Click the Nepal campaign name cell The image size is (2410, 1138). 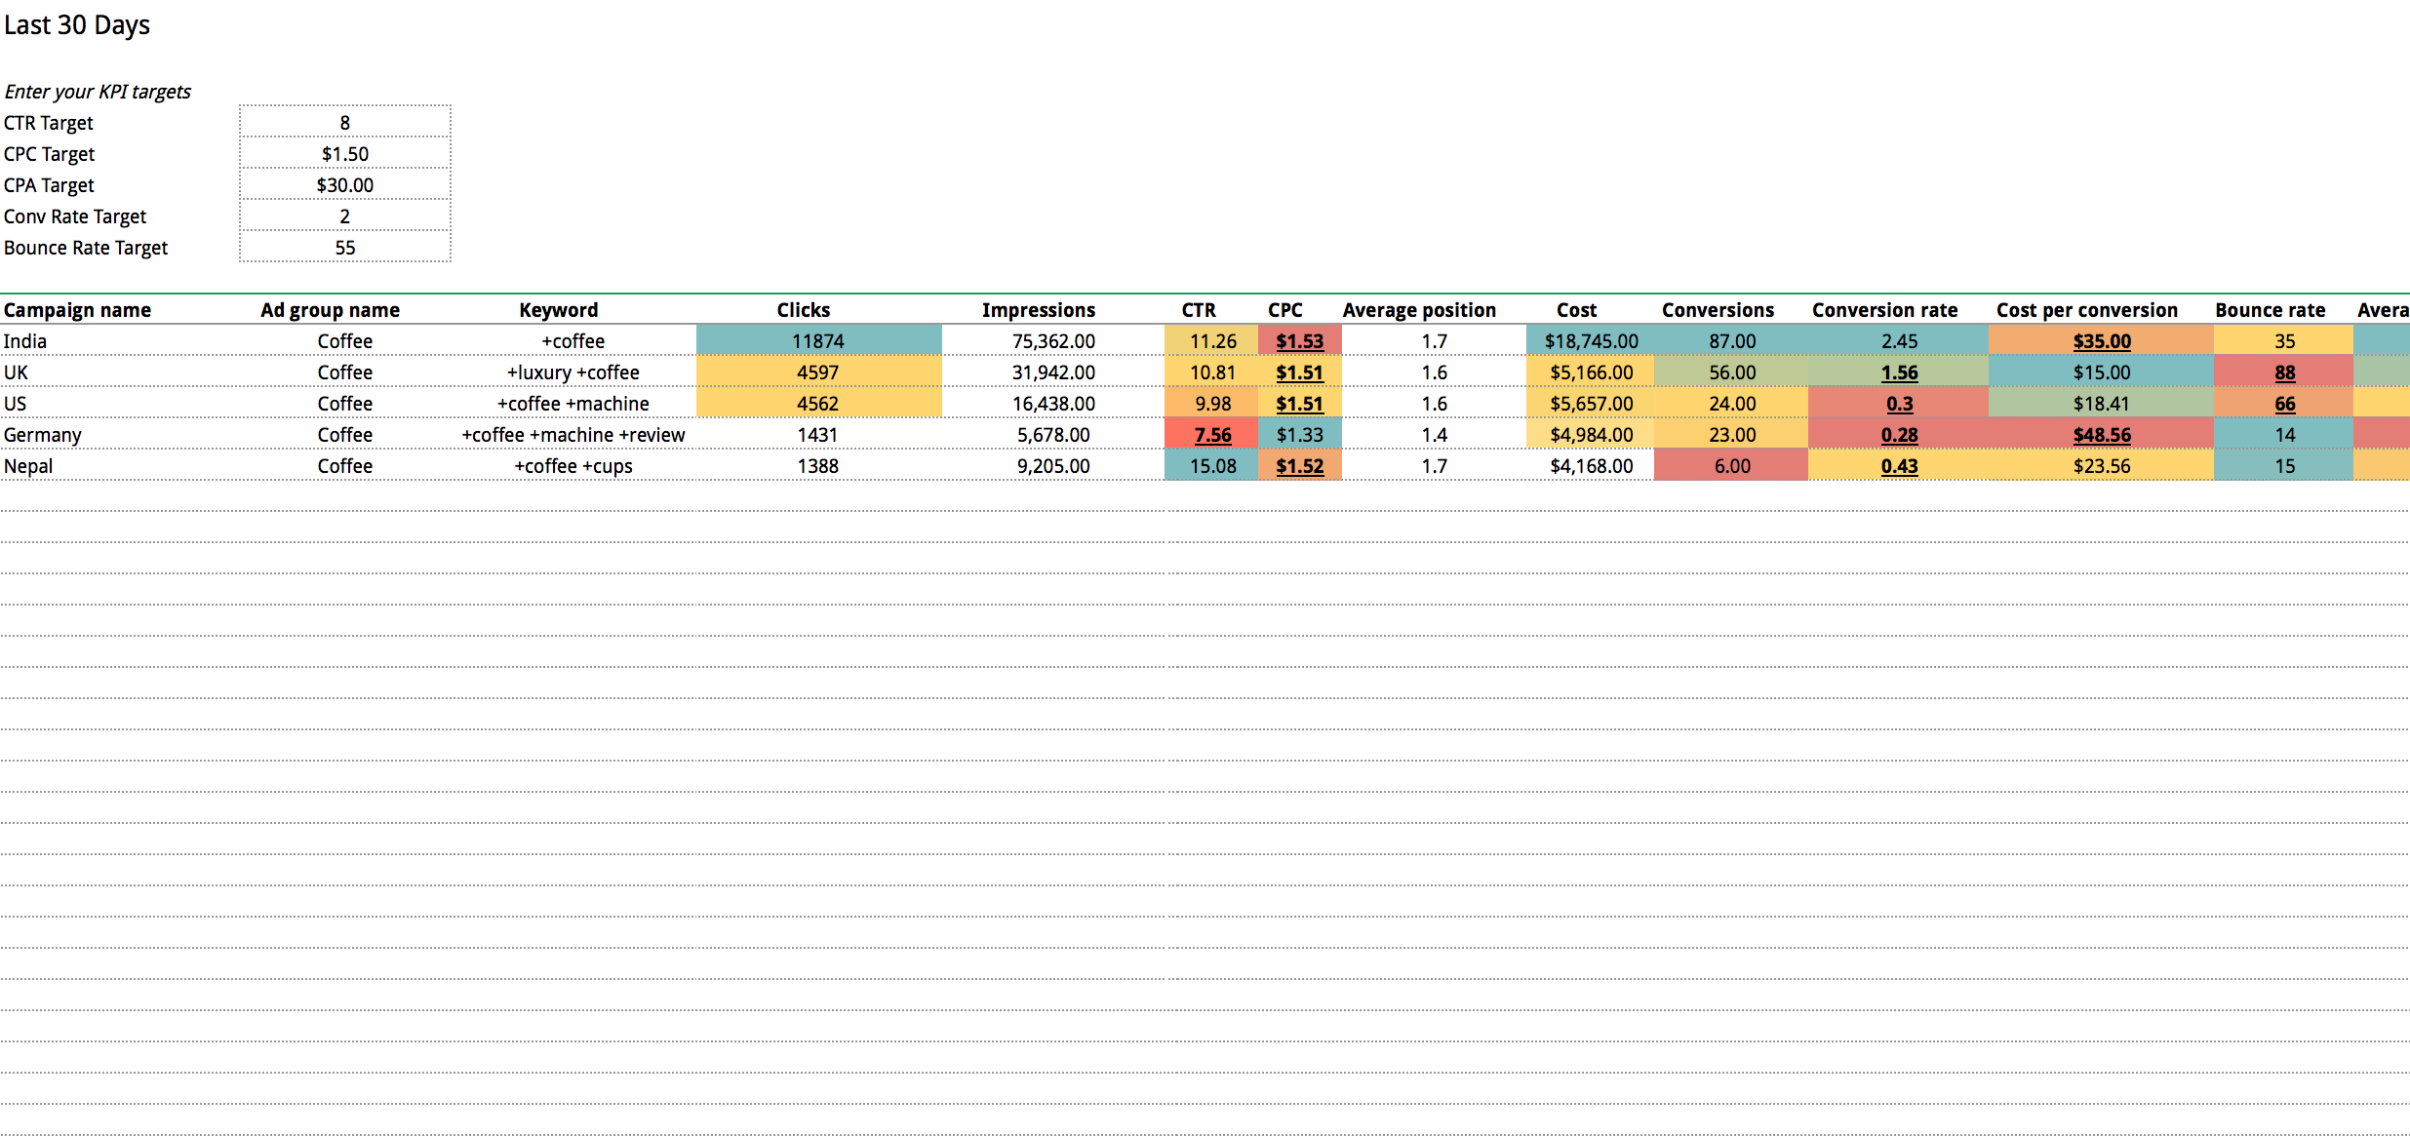28,466
